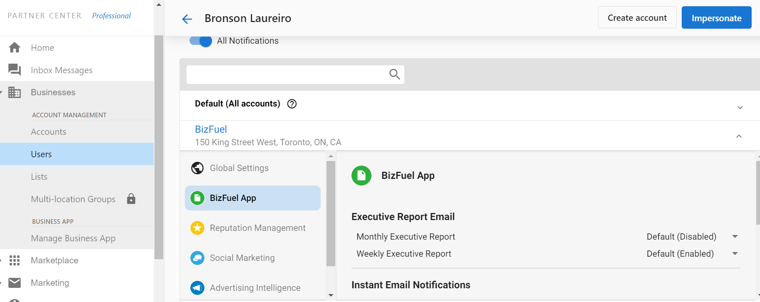This screenshot has height=302, width=760.
Task: Click the product list scroll down arrow
Action: pyautogui.click(x=331, y=295)
